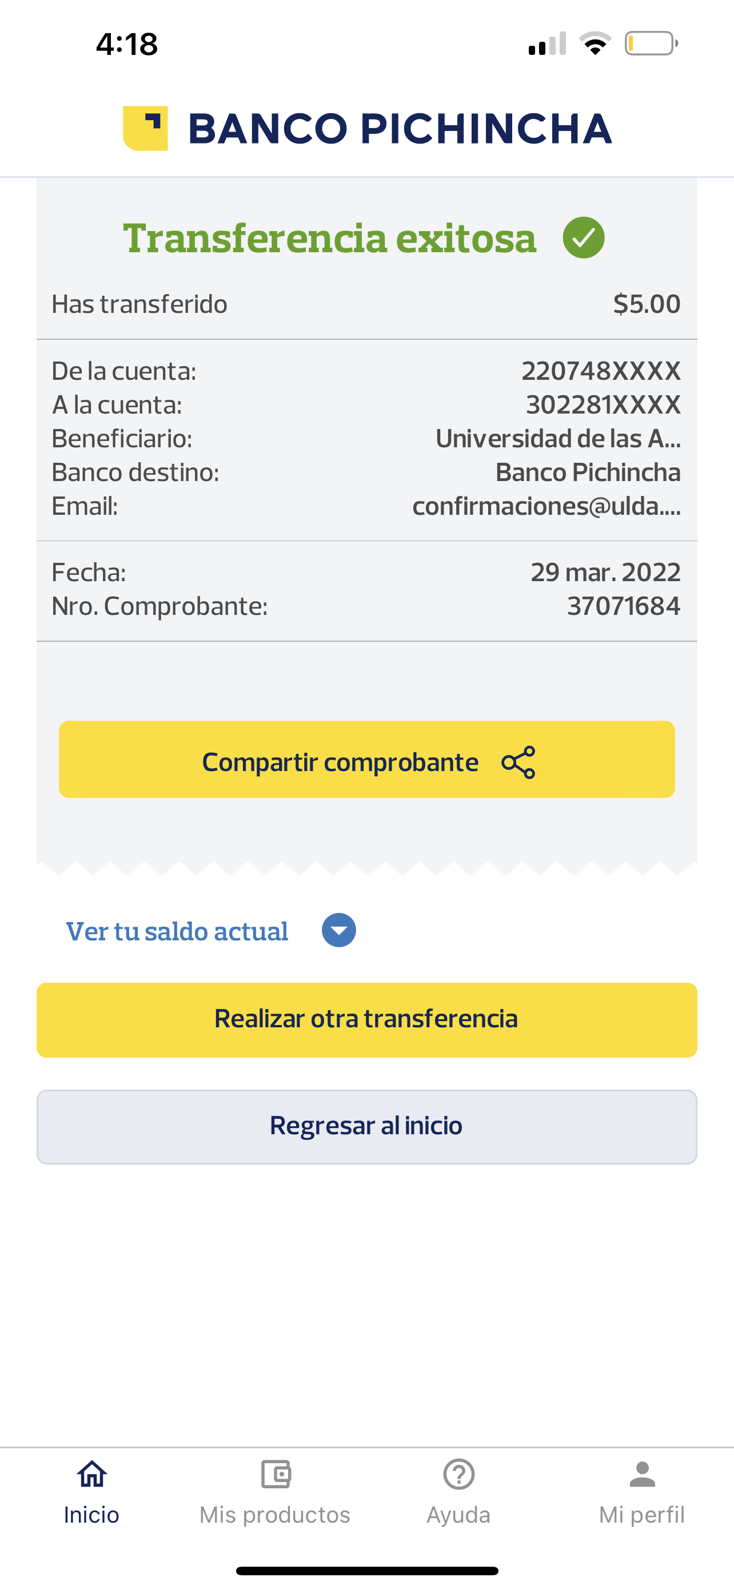Tap the Banco Pichincha yellow logo icon
The image size is (734, 1589).
145,128
